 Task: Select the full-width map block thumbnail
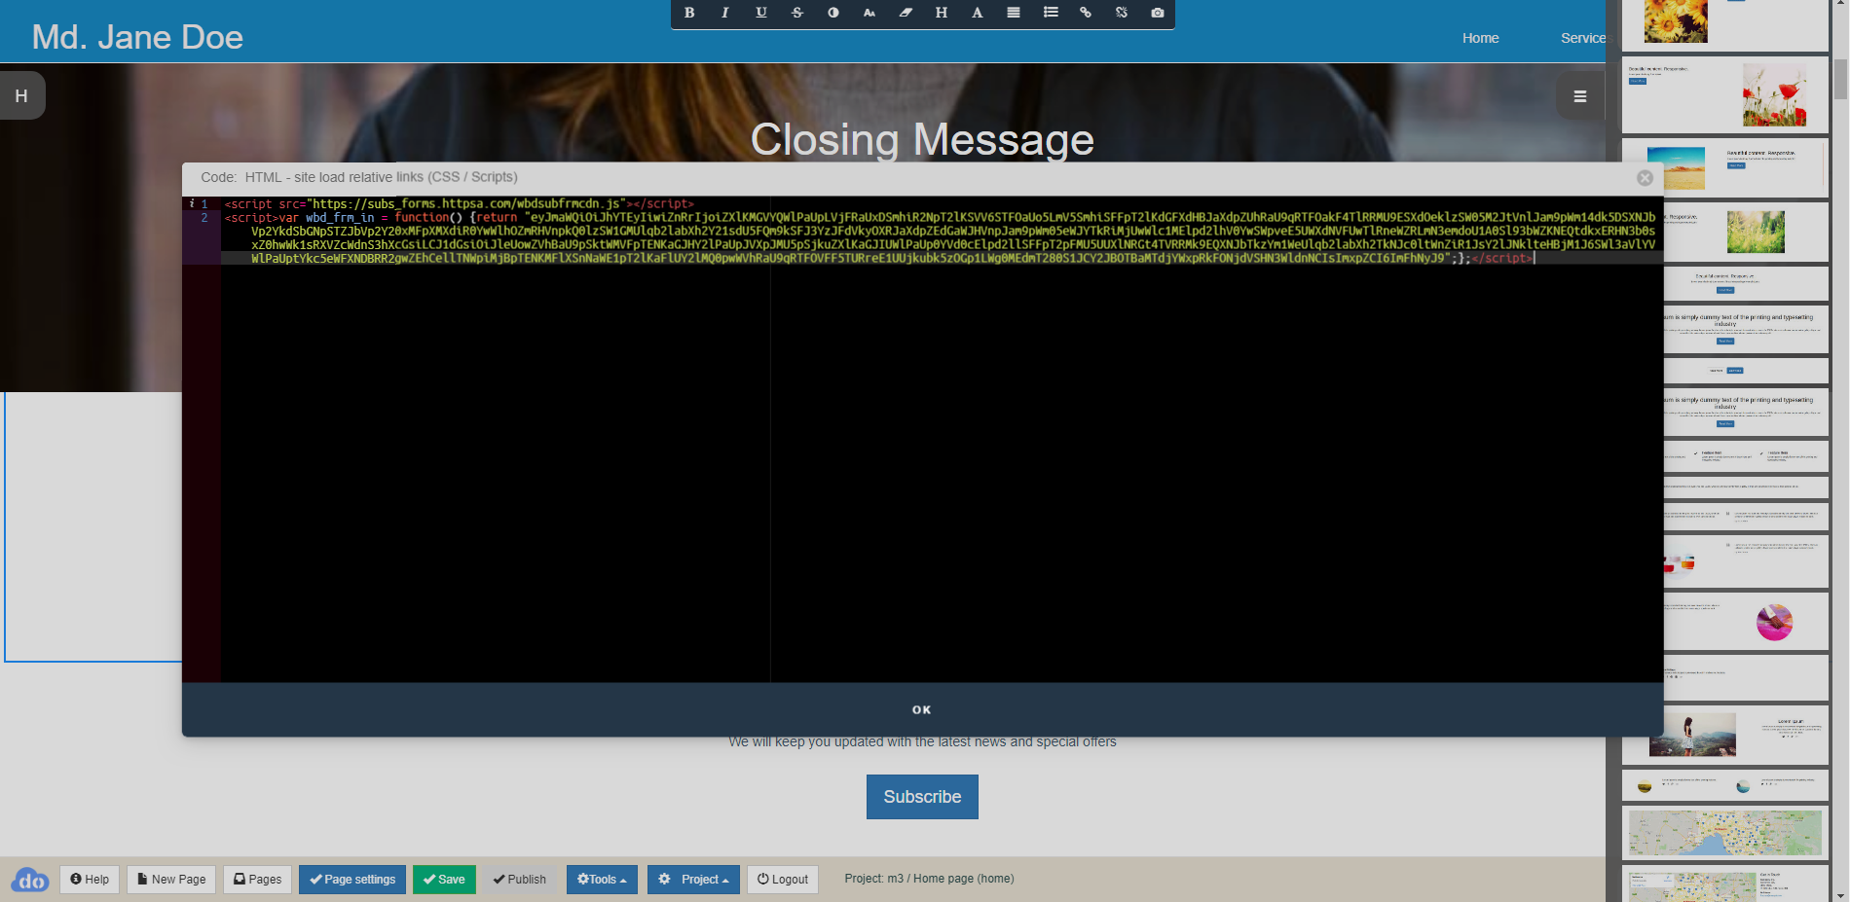click(1724, 833)
